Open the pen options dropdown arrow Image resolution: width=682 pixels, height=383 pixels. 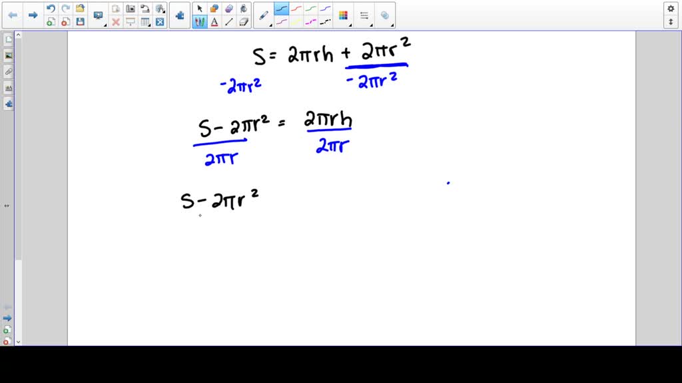tap(270, 24)
